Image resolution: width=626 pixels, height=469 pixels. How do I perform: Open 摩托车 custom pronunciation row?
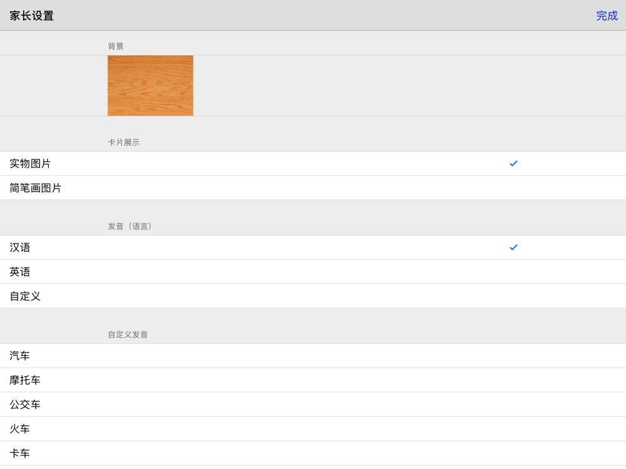pyautogui.click(x=313, y=380)
